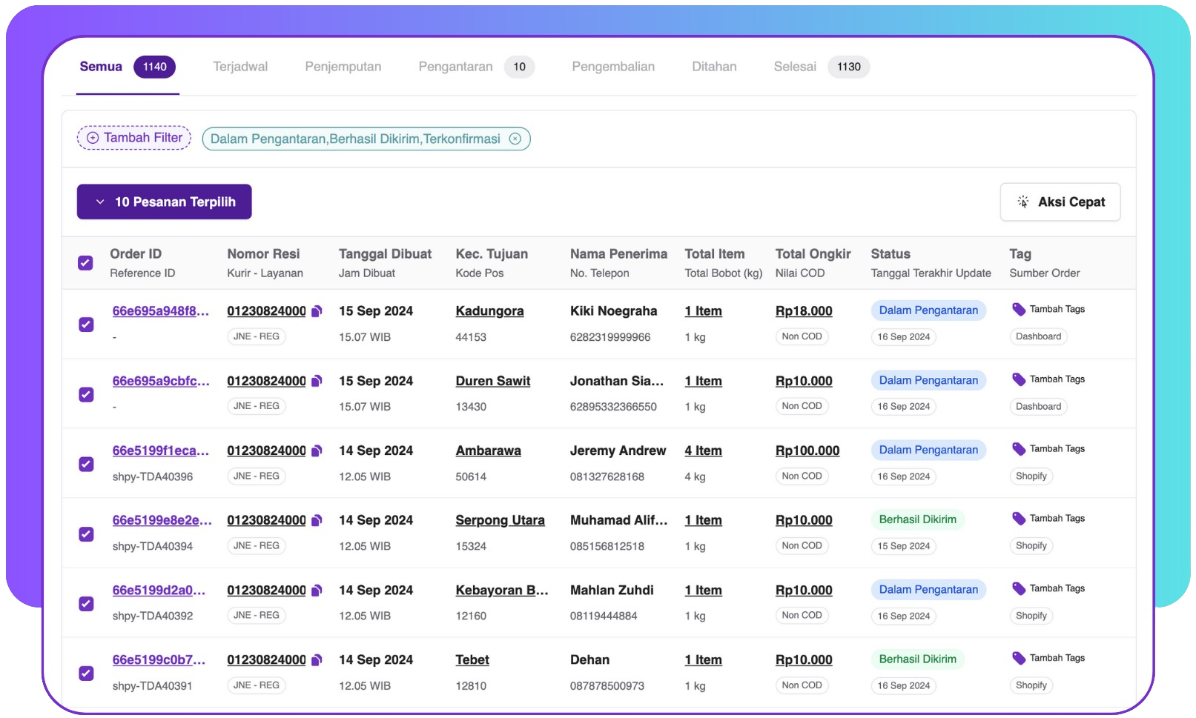Click Serpong Utara destination link
The width and height of the screenshot is (1196, 718).
(500, 520)
